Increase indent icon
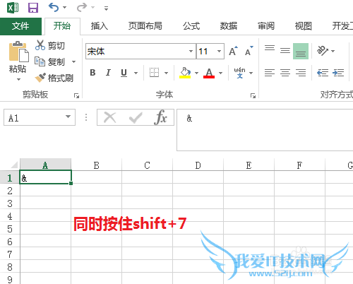The width and height of the screenshot is (353, 284). [x=338, y=73]
